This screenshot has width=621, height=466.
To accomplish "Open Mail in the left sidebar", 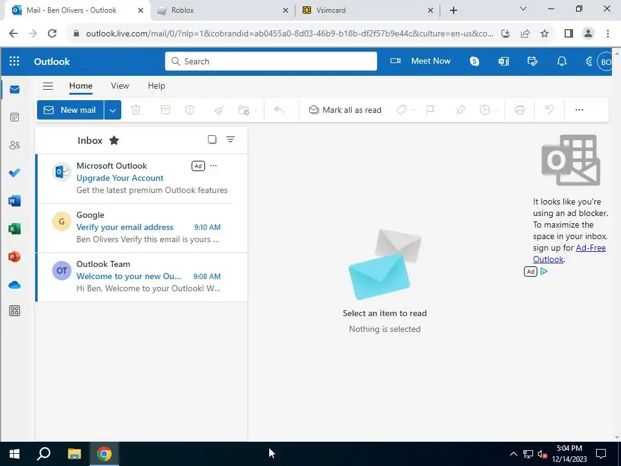I will tap(15, 90).
